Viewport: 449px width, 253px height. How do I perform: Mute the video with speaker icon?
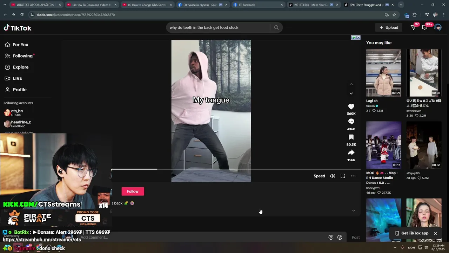(333, 176)
